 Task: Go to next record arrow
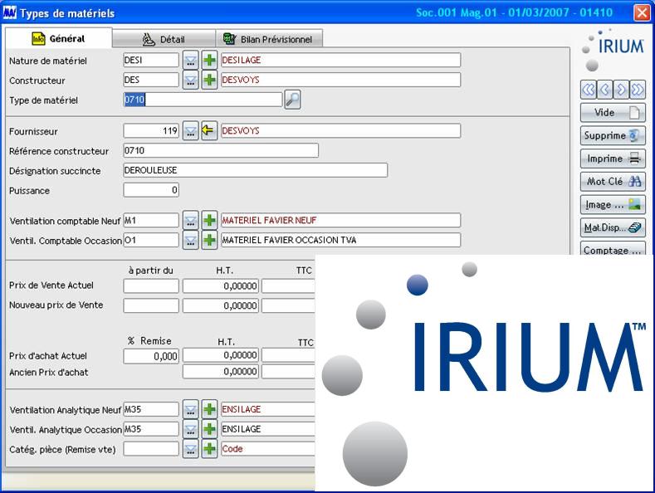[x=621, y=90]
